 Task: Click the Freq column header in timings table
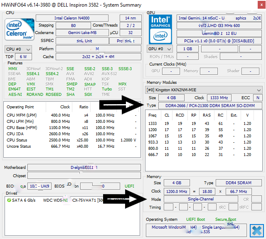click(x=153, y=115)
